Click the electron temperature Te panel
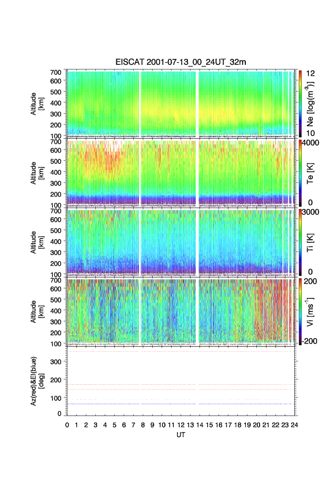The width and height of the screenshot is (323, 485). (x=181, y=173)
